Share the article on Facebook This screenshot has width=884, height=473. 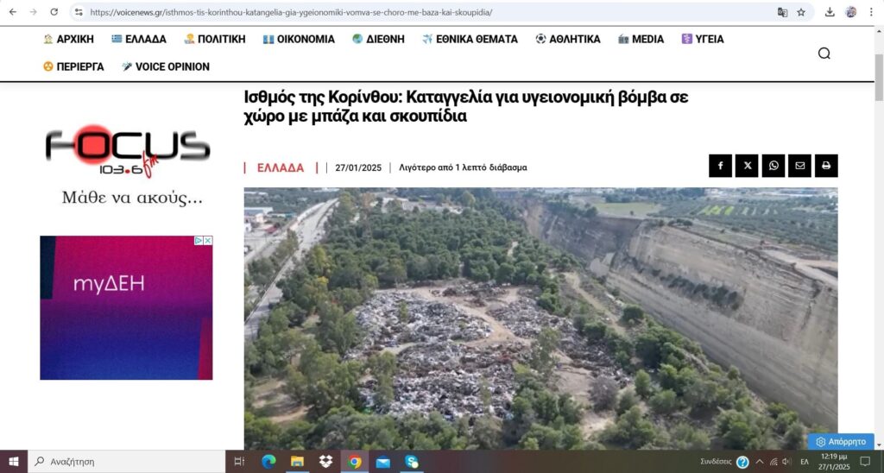[720, 166]
